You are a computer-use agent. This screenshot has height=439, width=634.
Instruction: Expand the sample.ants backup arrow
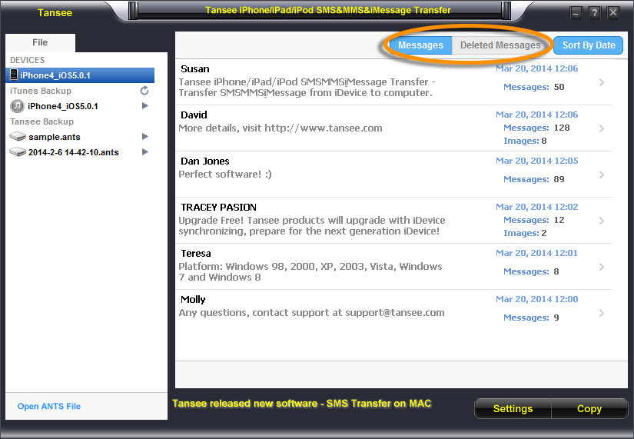click(144, 136)
